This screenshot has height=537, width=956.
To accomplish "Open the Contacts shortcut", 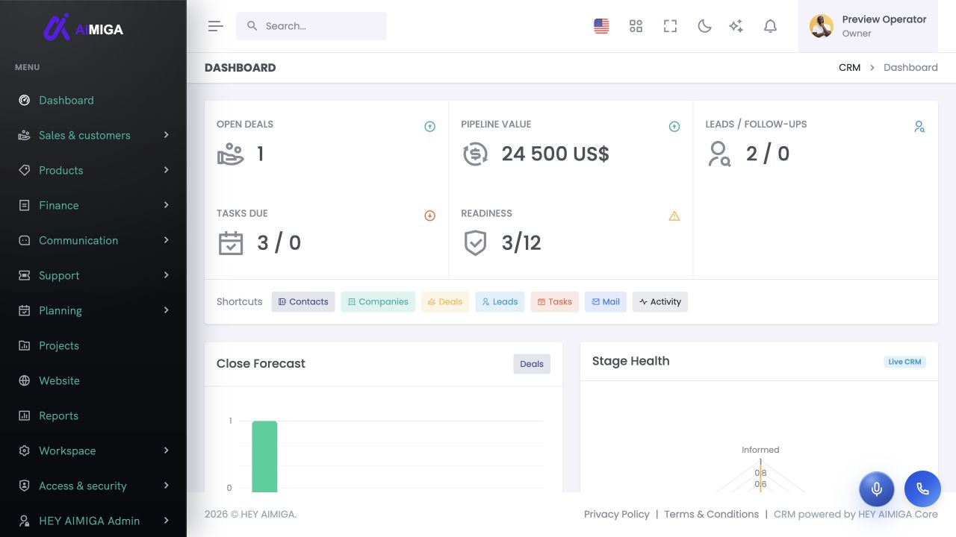I will pos(303,302).
